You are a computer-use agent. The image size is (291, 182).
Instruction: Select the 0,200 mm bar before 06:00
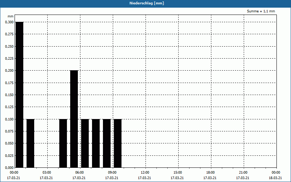click(x=74, y=119)
